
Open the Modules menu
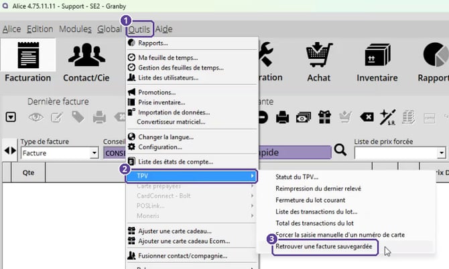(75, 29)
